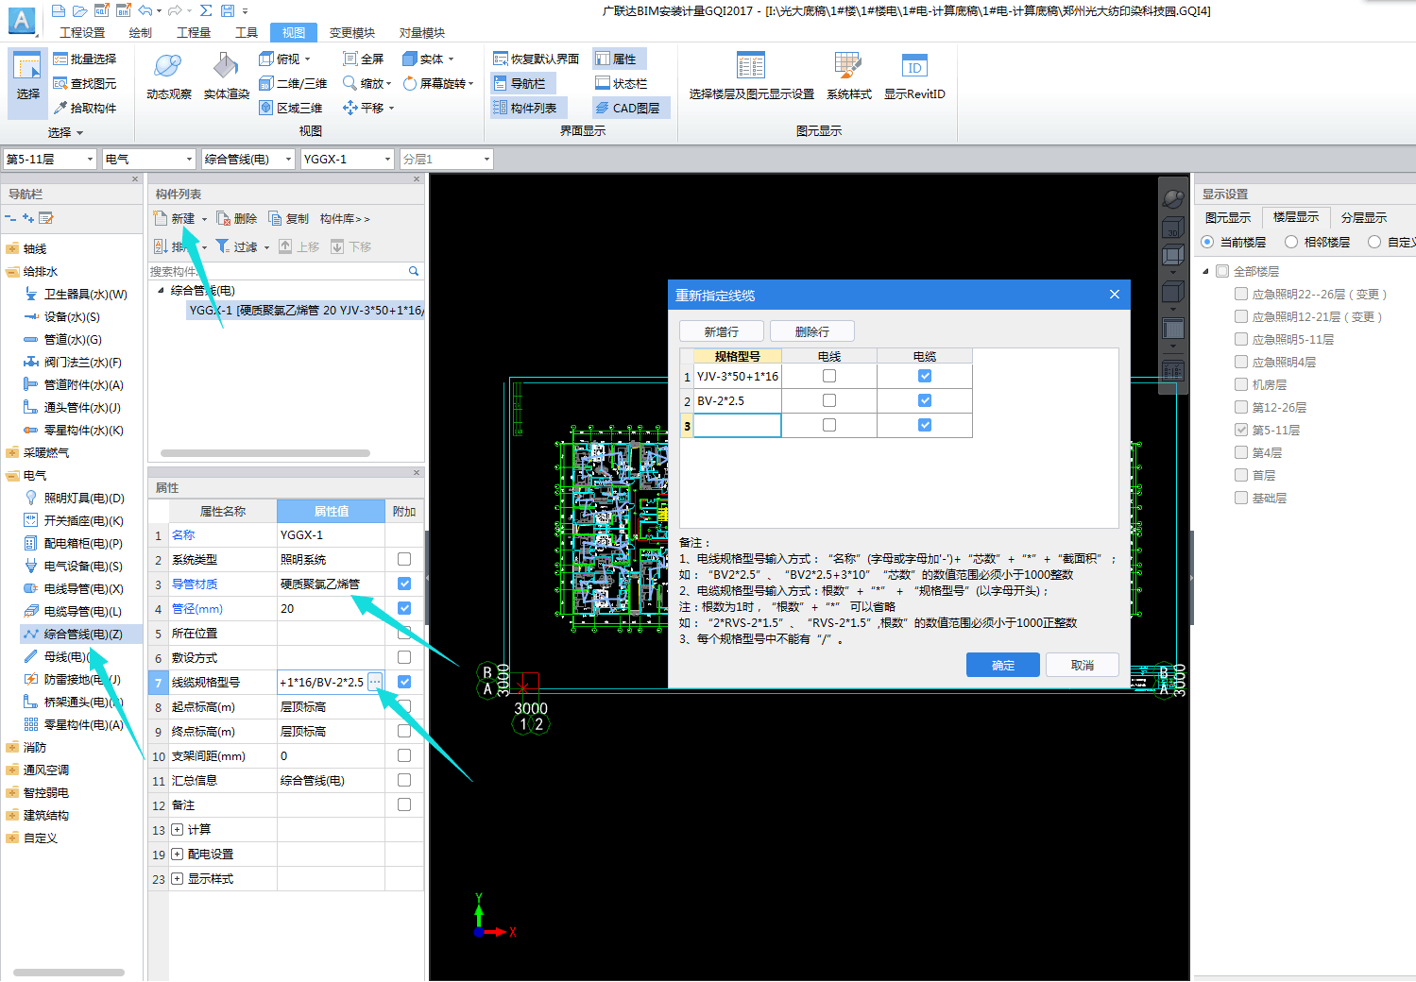
Task: Close the 重新指定线缆 dialog
Action: pos(1115,295)
